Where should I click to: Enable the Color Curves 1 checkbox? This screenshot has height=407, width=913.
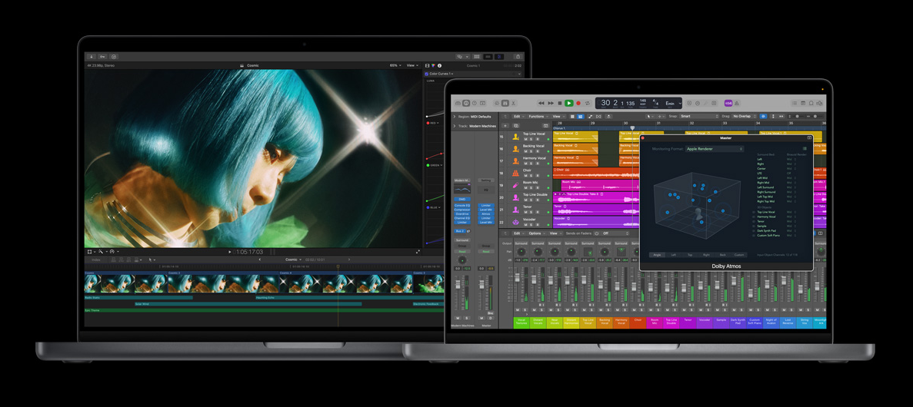point(427,74)
